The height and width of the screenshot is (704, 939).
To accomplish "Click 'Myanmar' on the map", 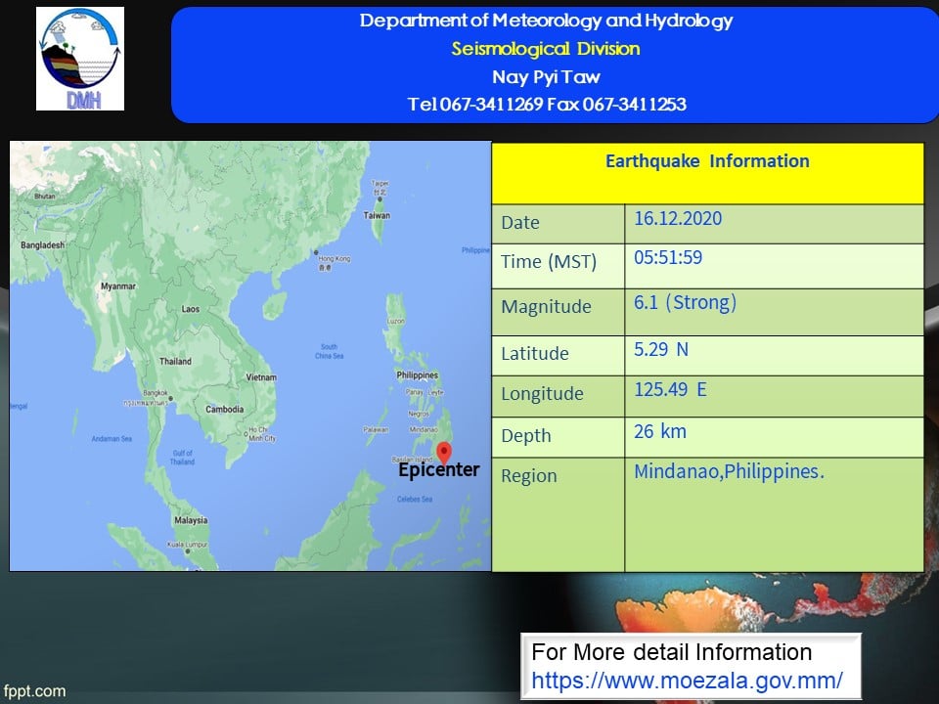I will pos(118,286).
